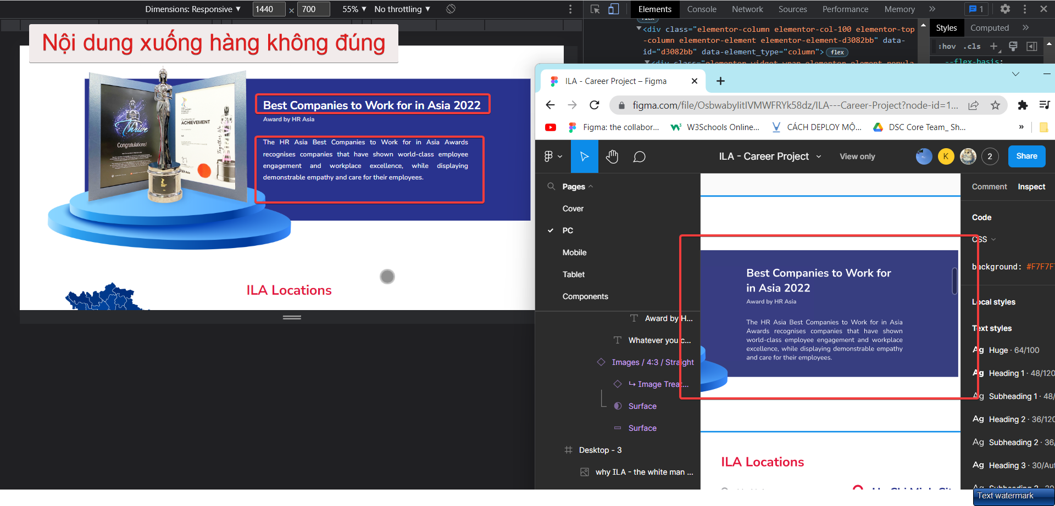Click the yellow K collaborator avatar
The width and height of the screenshot is (1055, 506).
pos(946,156)
